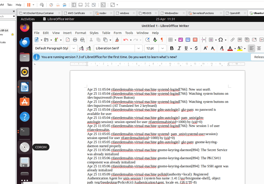Open the Open-file folder icon
Viewport: 264px width, 184px height.
(x=46, y=40)
